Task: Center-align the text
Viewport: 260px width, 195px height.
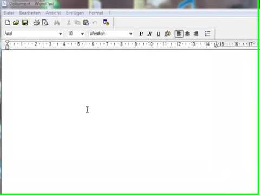Action: [187, 34]
